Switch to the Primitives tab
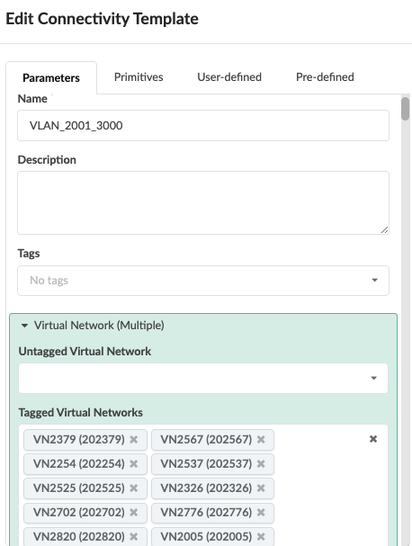The width and height of the screenshot is (412, 546). tap(139, 77)
